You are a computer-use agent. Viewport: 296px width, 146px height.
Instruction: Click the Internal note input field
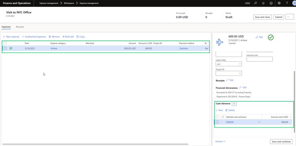[260, 59]
